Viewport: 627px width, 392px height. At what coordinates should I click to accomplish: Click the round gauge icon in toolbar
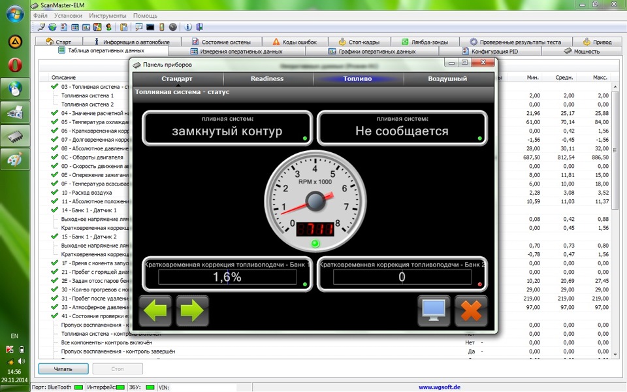tap(172, 27)
